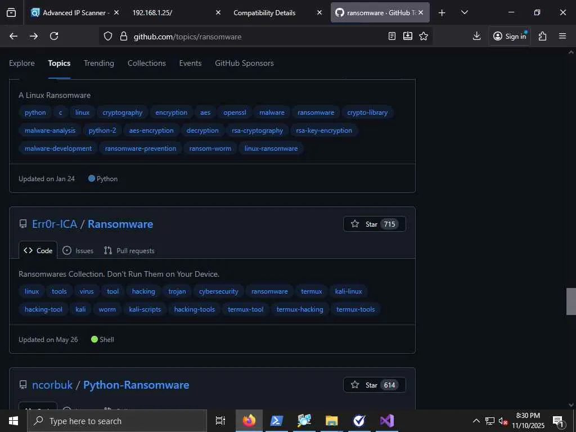Open the Windows Start menu

click(x=13, y=421)
